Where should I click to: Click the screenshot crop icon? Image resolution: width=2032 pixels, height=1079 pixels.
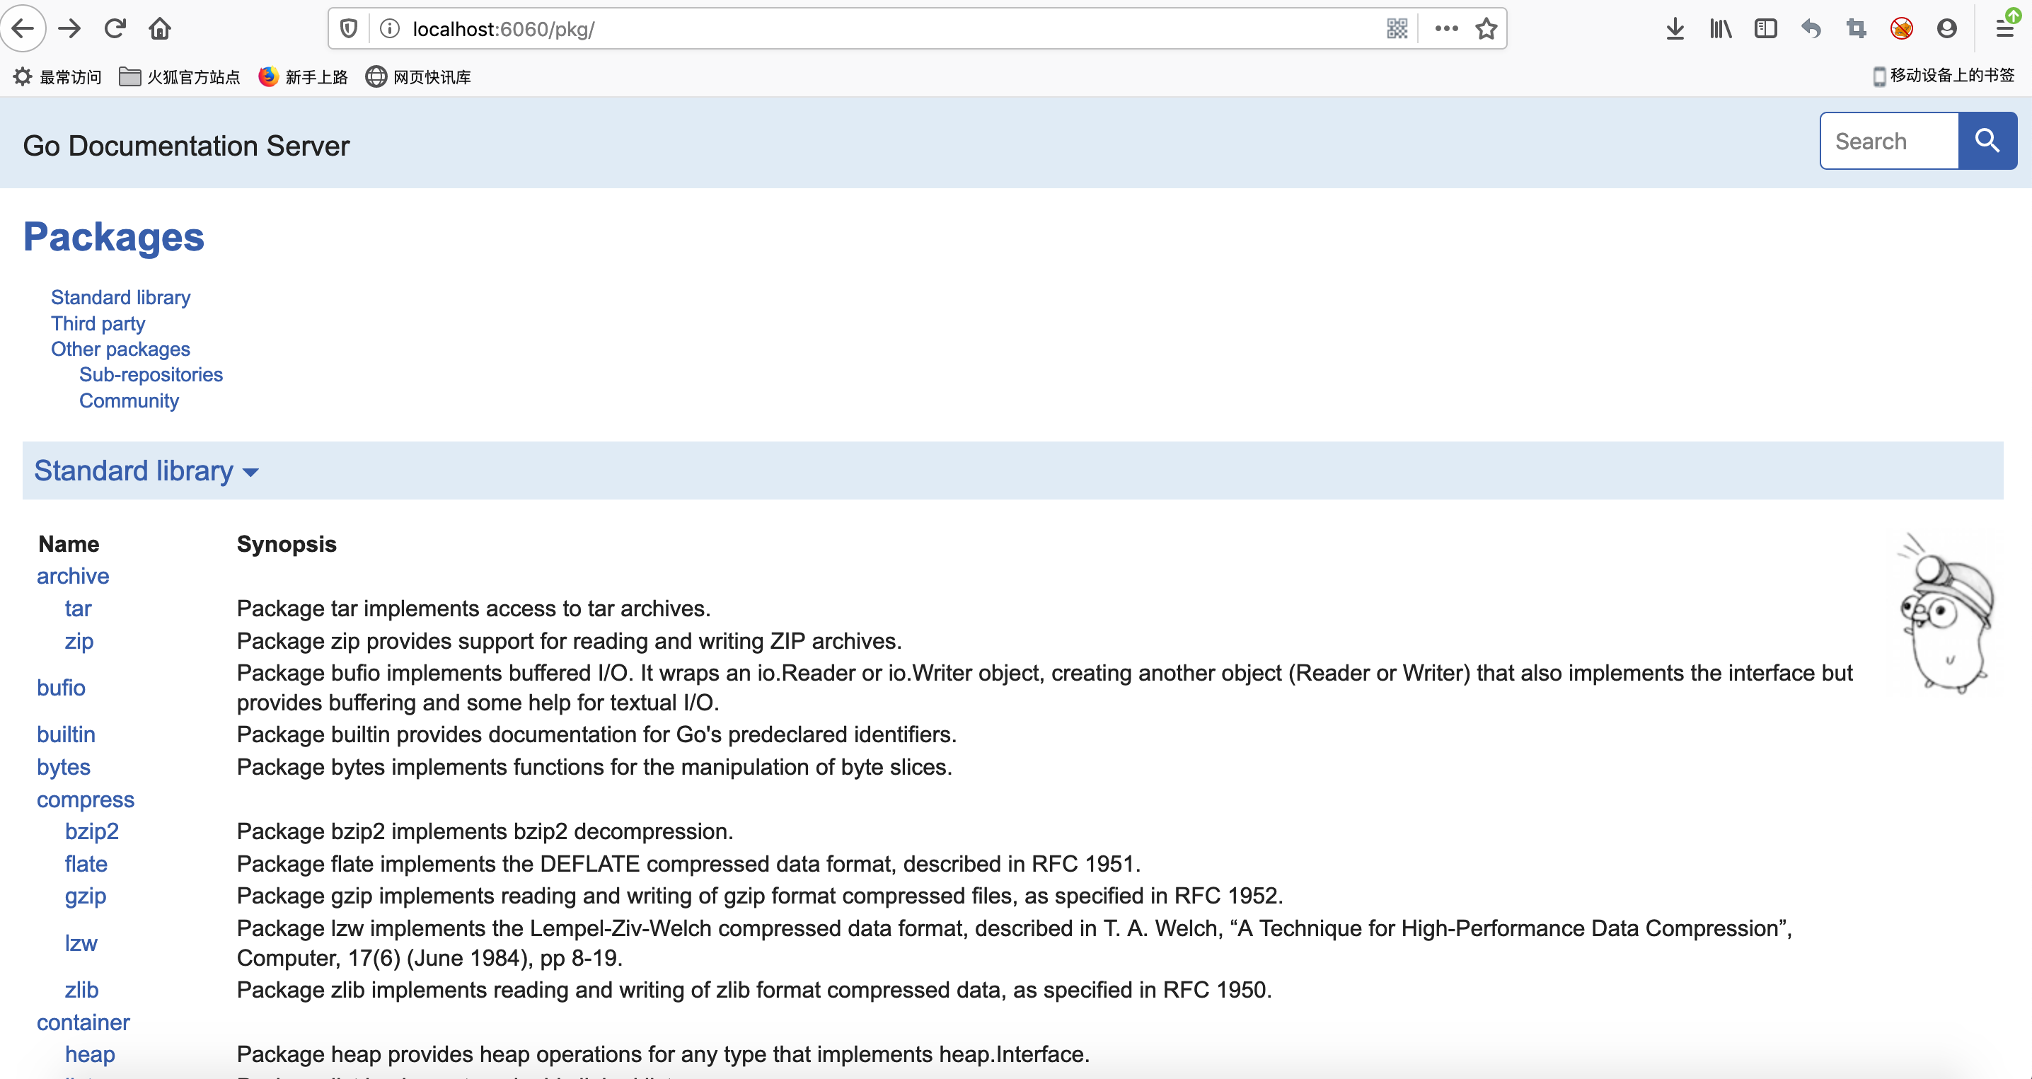[x=1856, y=29]
